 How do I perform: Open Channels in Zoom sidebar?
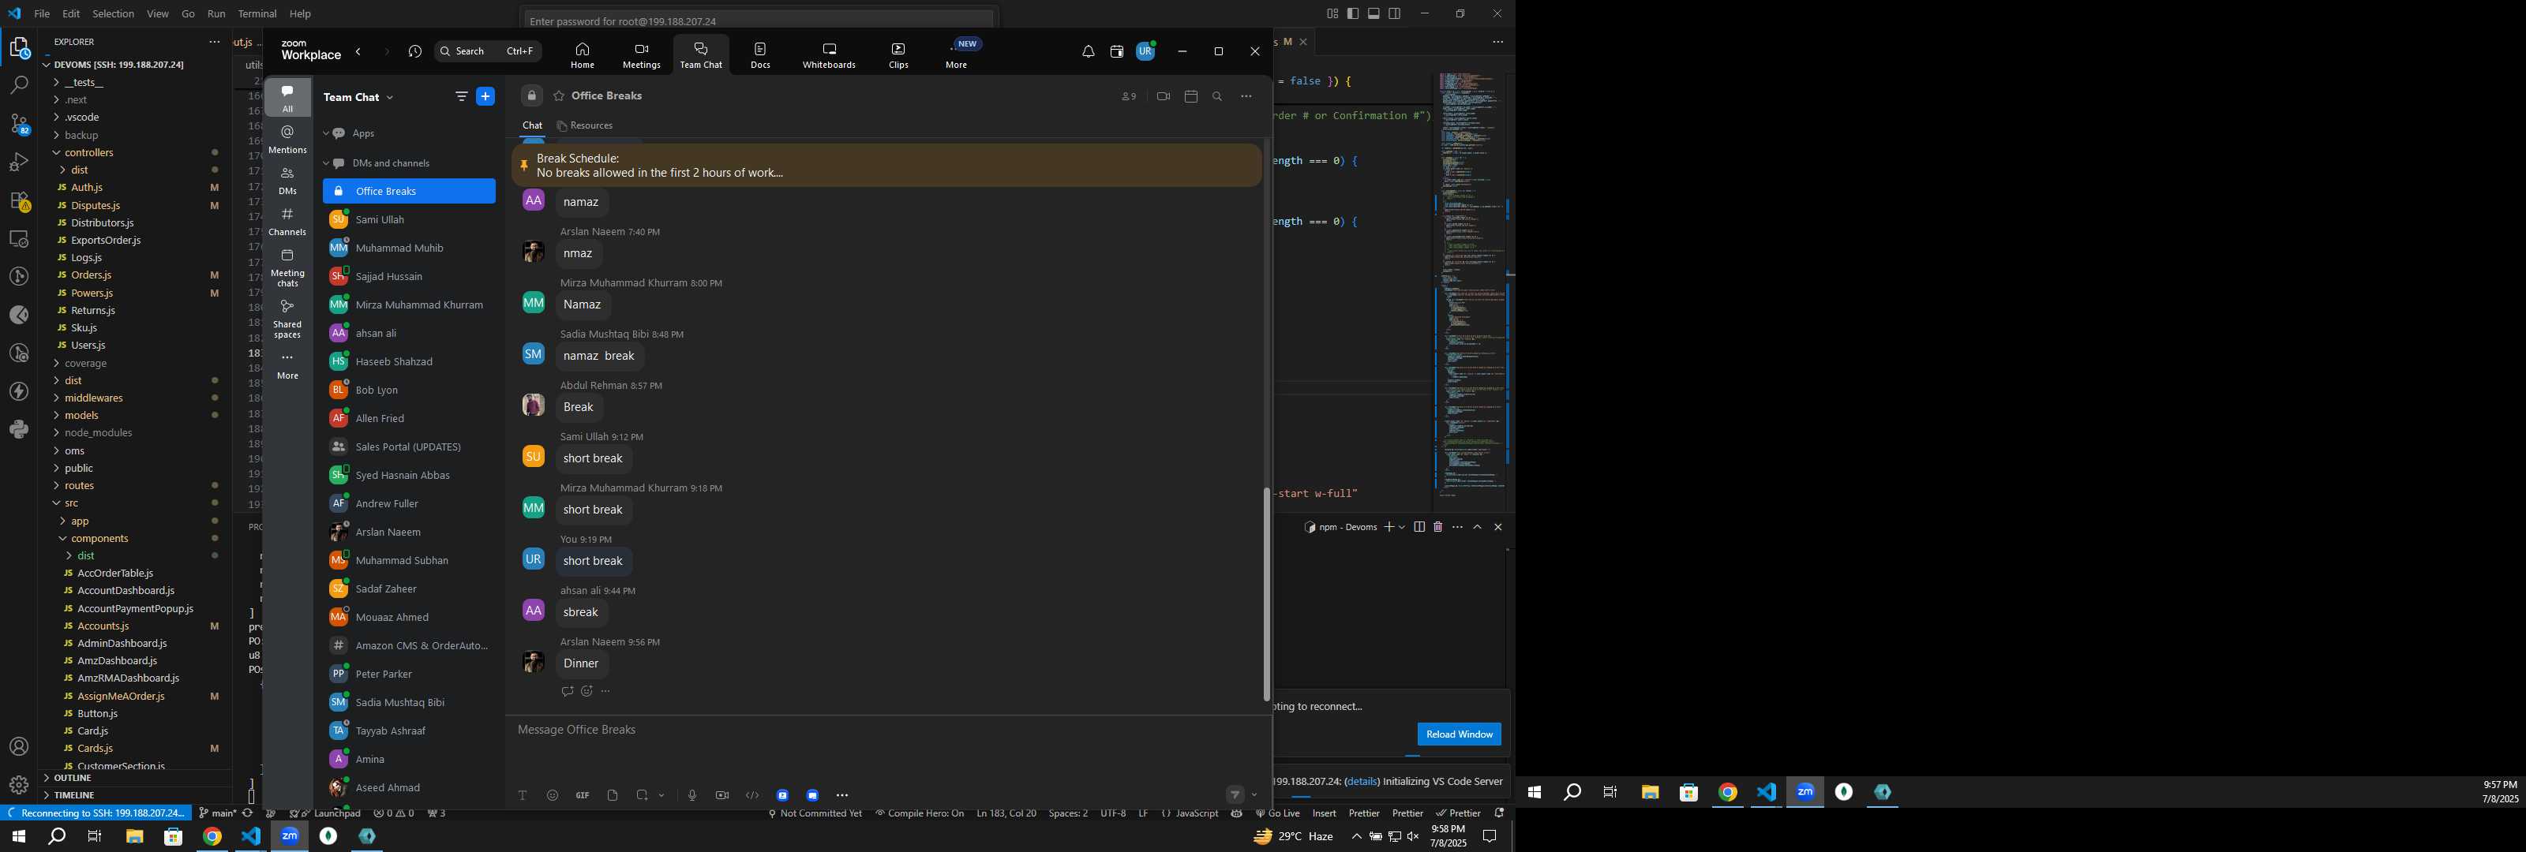(x=287, y=222)
